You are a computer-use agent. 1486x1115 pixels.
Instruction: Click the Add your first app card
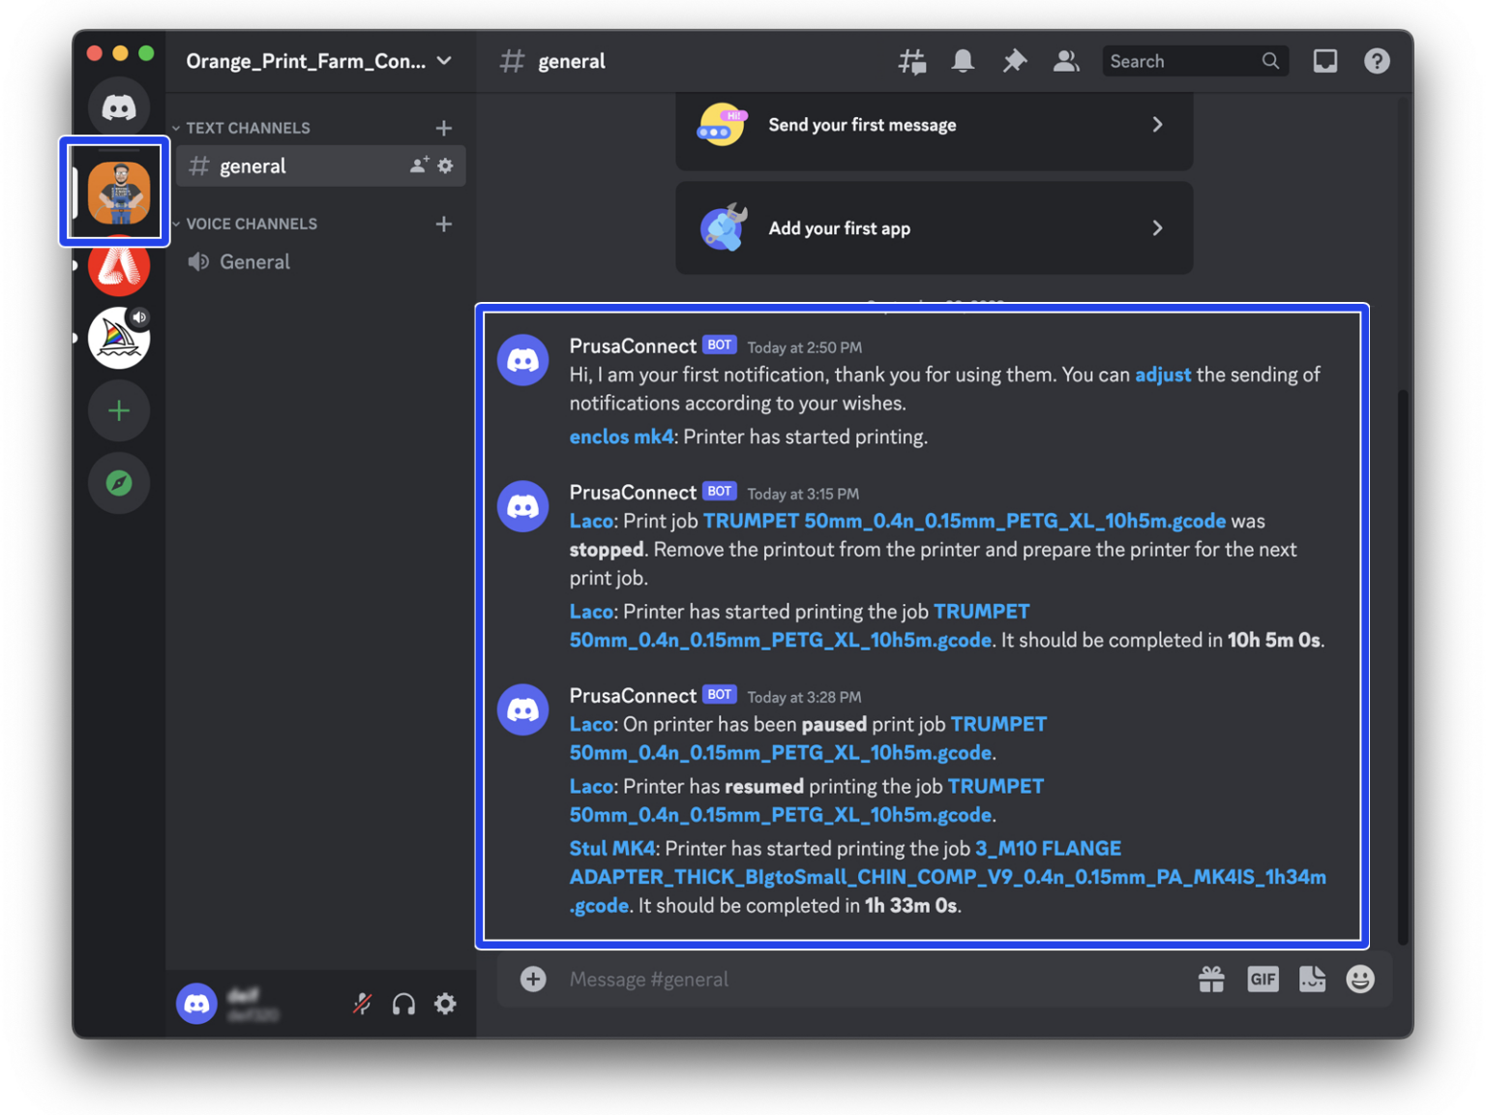[x=934, y=227]
